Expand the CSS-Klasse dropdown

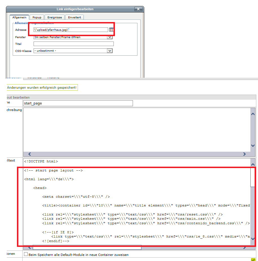[x=110, y=51]
